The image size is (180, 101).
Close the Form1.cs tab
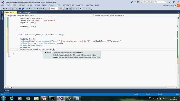click(x=16, y=12)
